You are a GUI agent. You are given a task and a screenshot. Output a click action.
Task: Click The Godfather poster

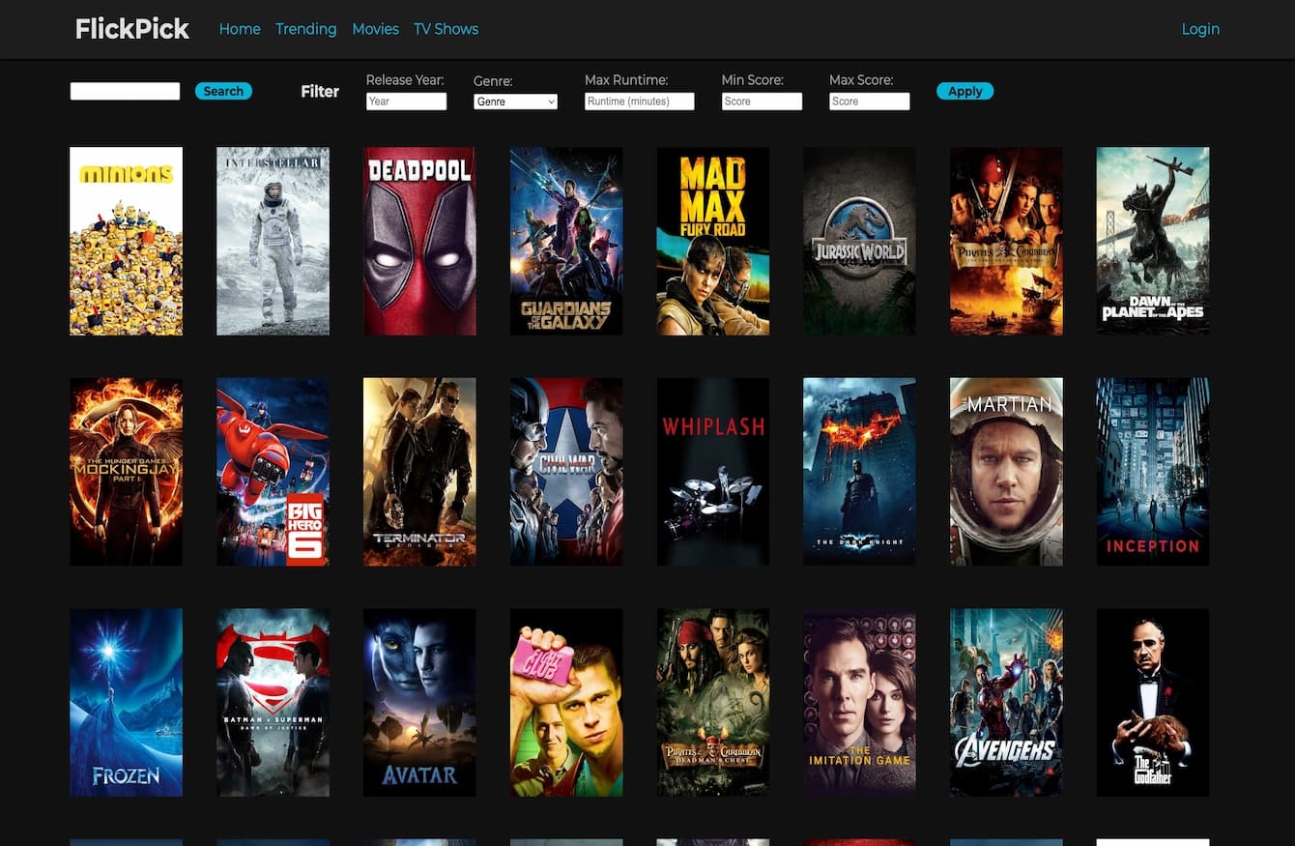pyautogui.click(x=1153, y=702)
